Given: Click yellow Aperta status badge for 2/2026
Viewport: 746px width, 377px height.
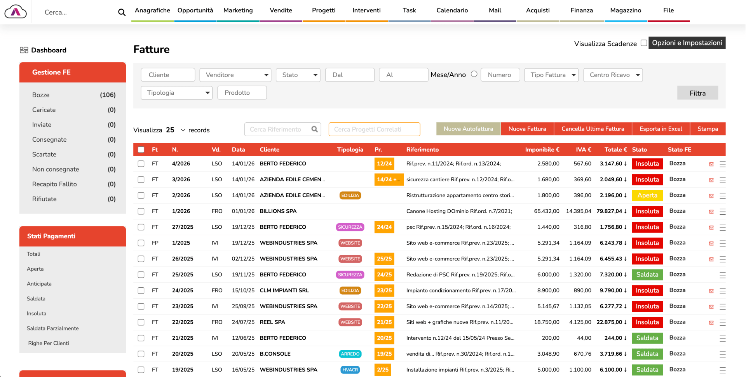Looking at the screenshot, I should coord(647,195).
